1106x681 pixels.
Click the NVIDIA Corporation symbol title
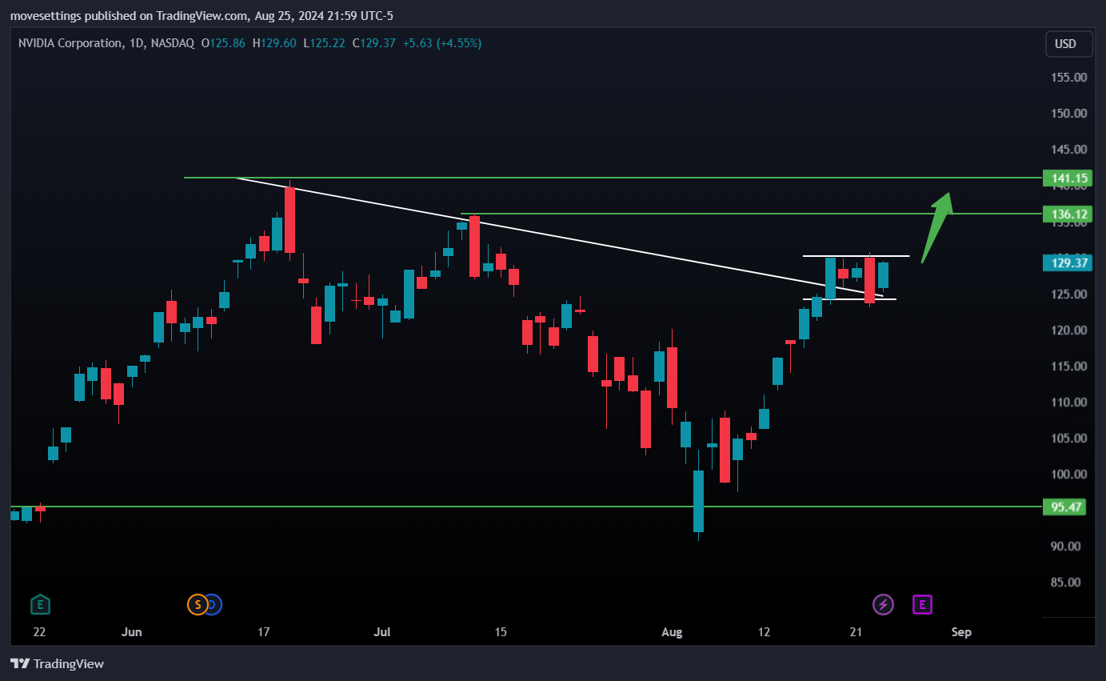70,43
